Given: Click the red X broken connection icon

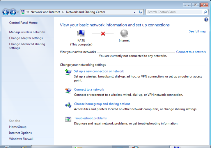Looking at the screenshot, I should (x=103, y=34).
